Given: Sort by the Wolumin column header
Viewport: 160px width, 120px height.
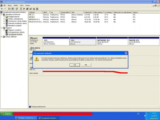Looking at the screenshot, I should point(36,12).
